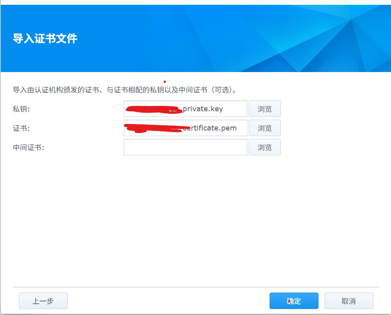This screenshot has width=391, height=315.
Task: Click Browse (浏览) for intermediate certificate
Action: point(264,147)
